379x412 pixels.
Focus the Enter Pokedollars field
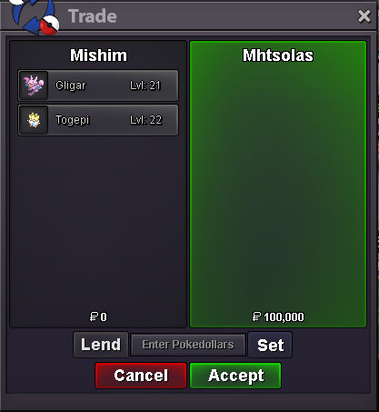[x=188, y=345]
